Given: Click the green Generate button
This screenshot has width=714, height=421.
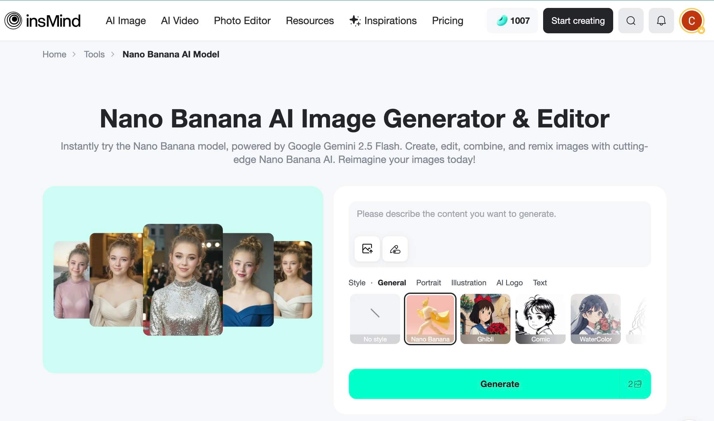Looking at the screenshot, I should [500, 384].
